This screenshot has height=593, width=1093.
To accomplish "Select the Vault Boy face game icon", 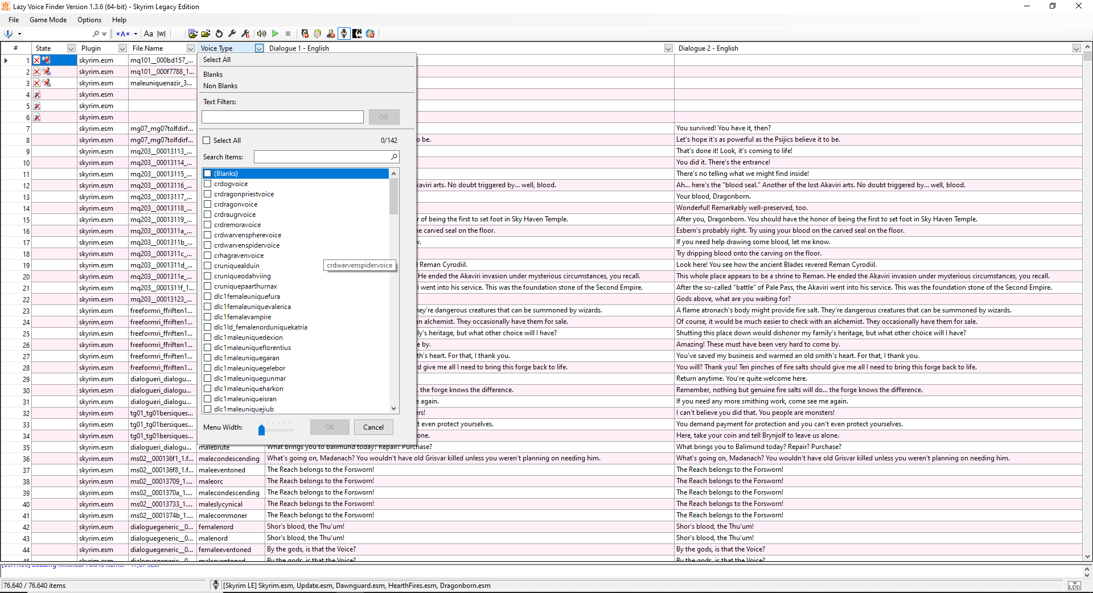I will 318,34.
